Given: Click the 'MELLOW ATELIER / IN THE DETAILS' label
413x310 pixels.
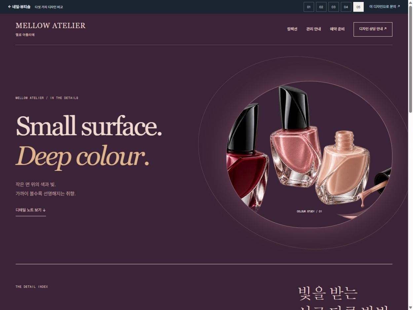Looking at the screenshot, I should coord(47,98).
